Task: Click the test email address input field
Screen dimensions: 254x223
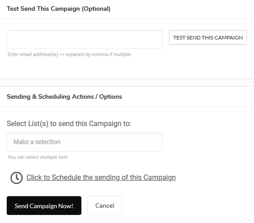Action: (85, 39)
